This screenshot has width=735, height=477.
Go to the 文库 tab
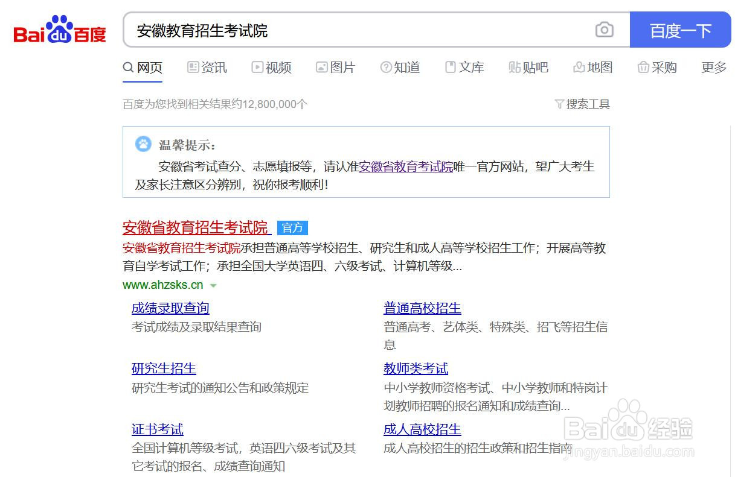point(464,68)
